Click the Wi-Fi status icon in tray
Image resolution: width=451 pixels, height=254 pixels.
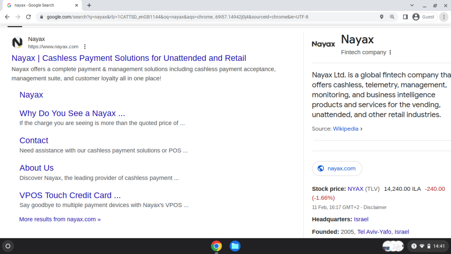[x=422, y=246]
